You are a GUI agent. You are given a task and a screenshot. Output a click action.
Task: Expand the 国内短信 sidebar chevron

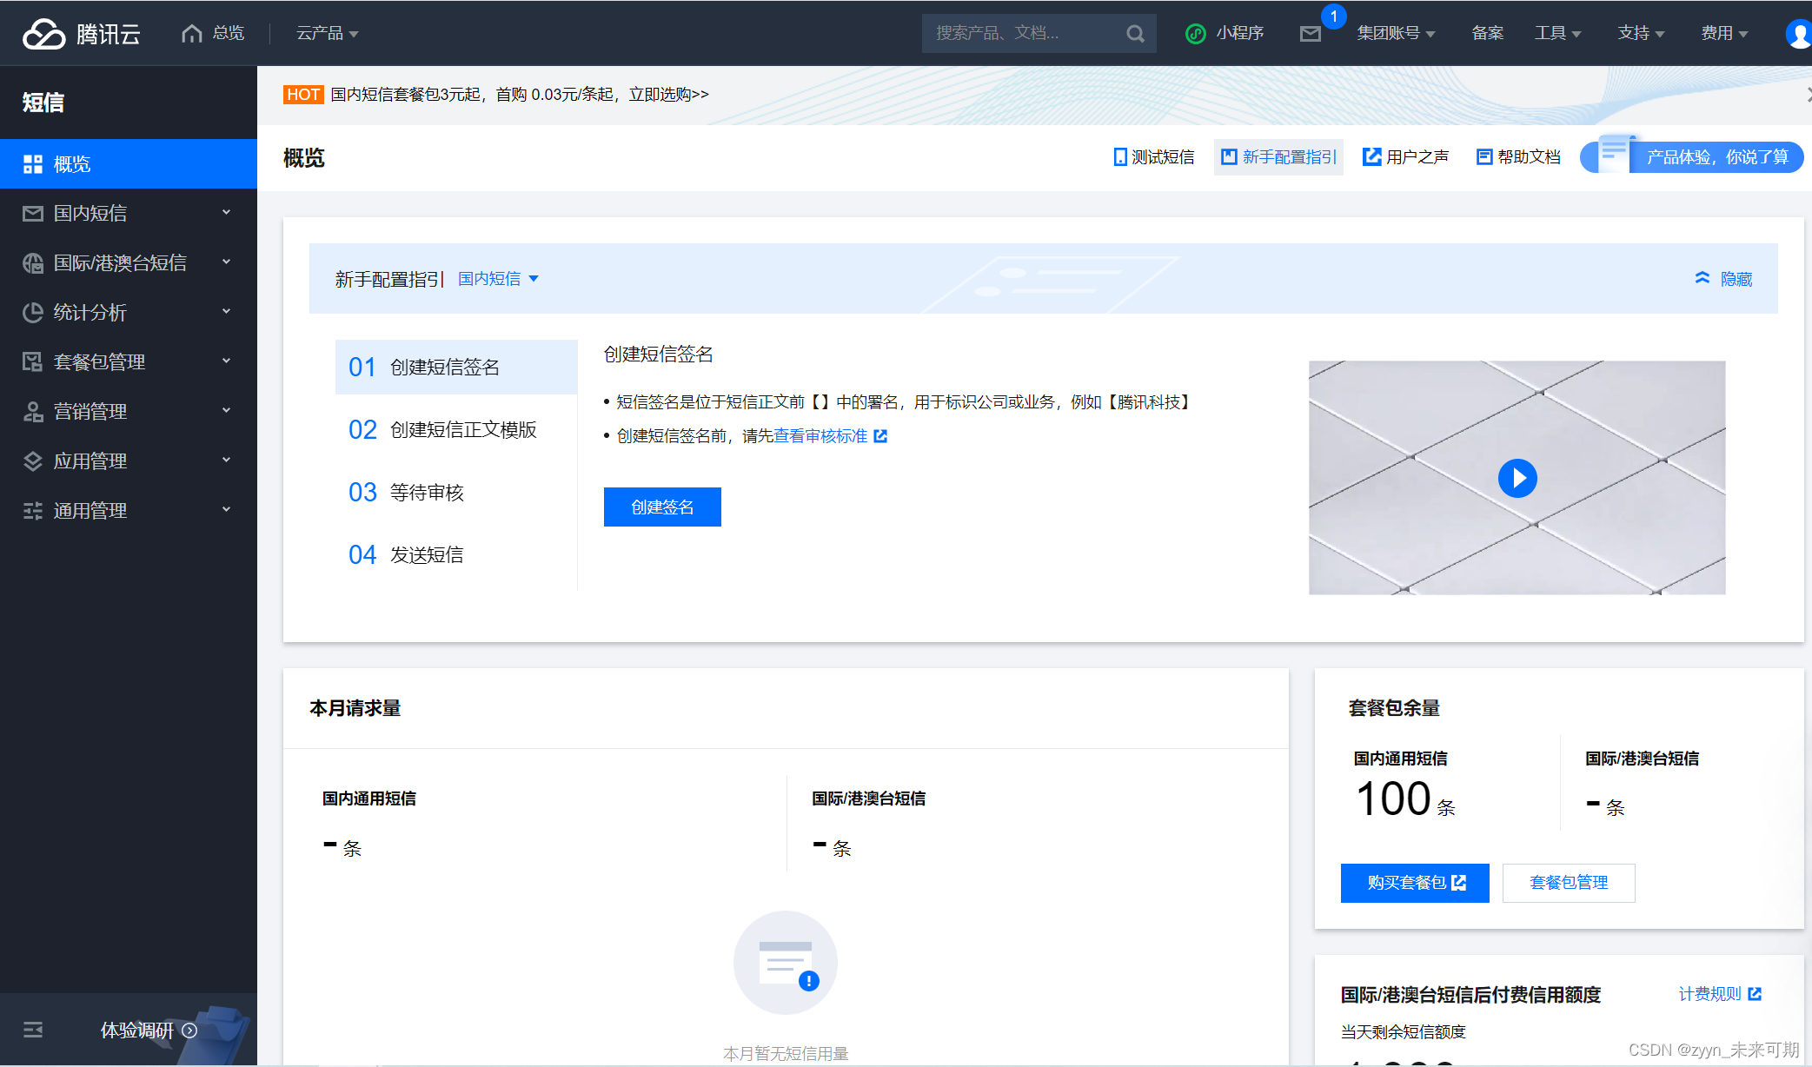point(226,212)
